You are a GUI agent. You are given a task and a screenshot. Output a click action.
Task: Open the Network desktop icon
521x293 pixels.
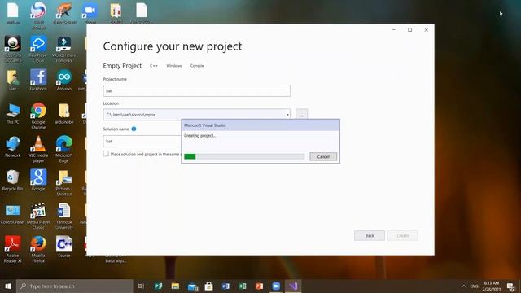(x=13, y=146)
